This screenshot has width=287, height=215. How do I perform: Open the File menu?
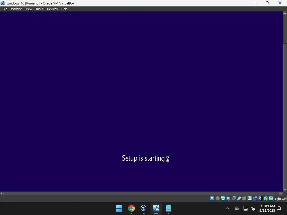[5, 9]
